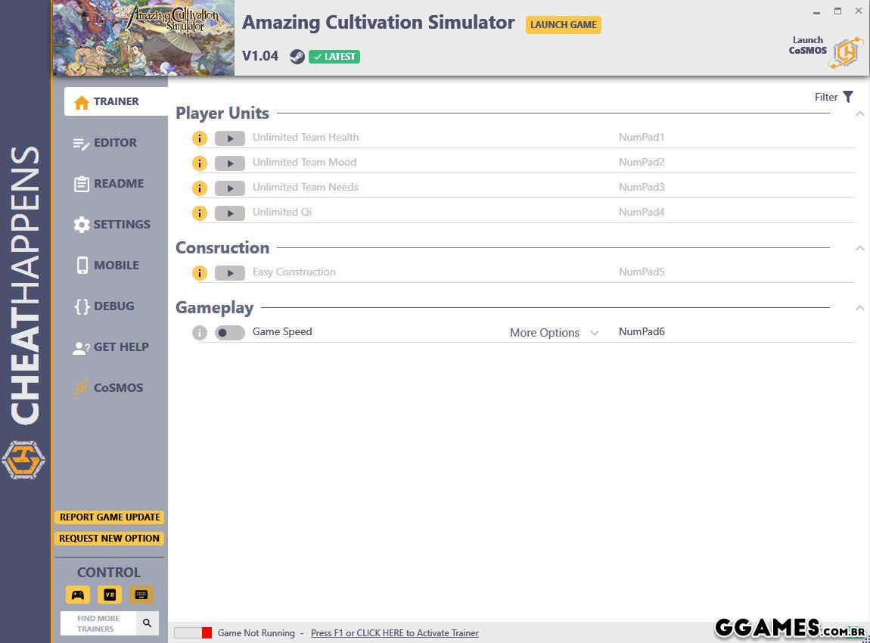Click the Filter funnel icon
Image resolution: width=870 pixels, height=643 pixels.
[x=848, y=97]
